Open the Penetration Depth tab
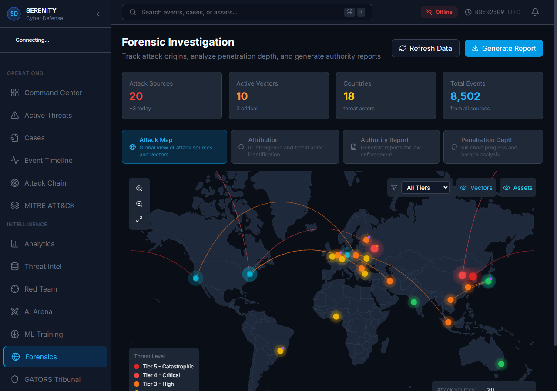Viewport: 557px width, 391px height. click(493, 147)
